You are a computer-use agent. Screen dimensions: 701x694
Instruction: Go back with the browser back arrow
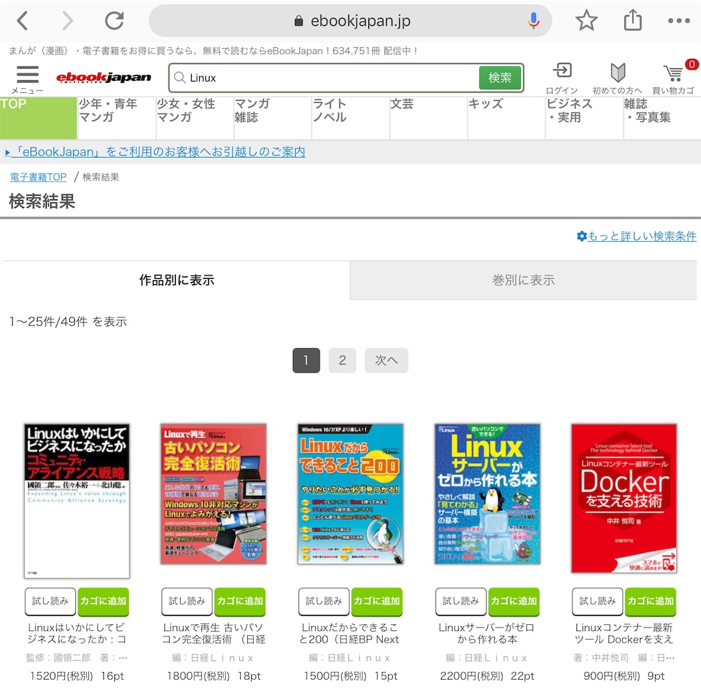coord(23,21)
